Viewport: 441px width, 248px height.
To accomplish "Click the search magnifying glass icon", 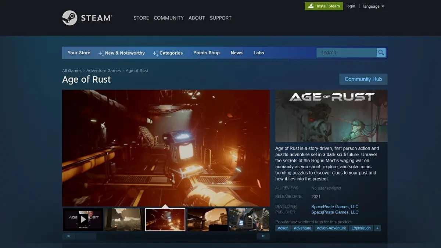I will click(381, 53).
